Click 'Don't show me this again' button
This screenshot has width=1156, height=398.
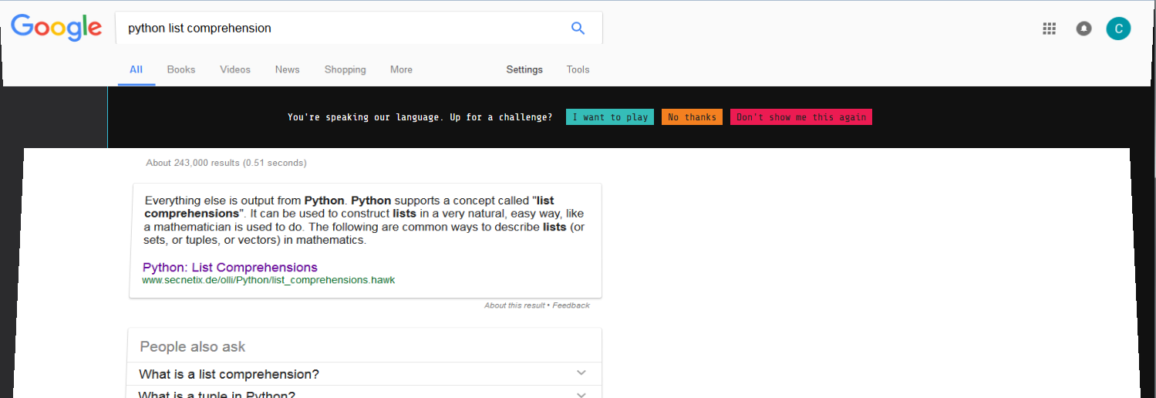click(x=801, y=117)
